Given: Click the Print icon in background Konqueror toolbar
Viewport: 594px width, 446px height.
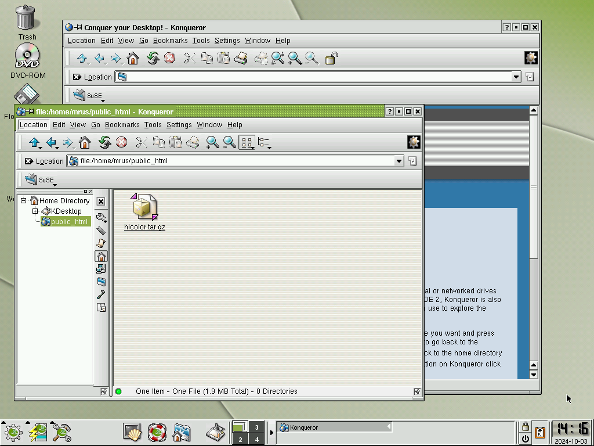Looking at the screenshot, I should click(x=241, y=59).
